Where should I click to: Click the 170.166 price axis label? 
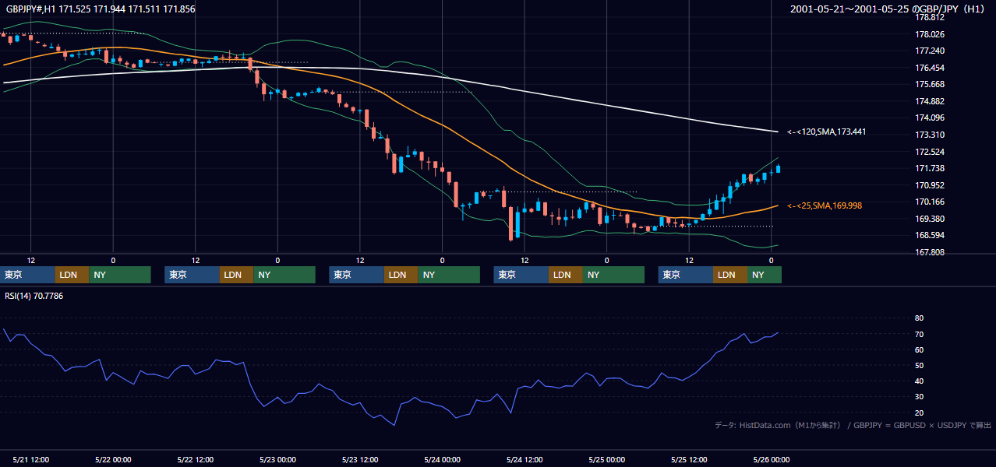930,202
